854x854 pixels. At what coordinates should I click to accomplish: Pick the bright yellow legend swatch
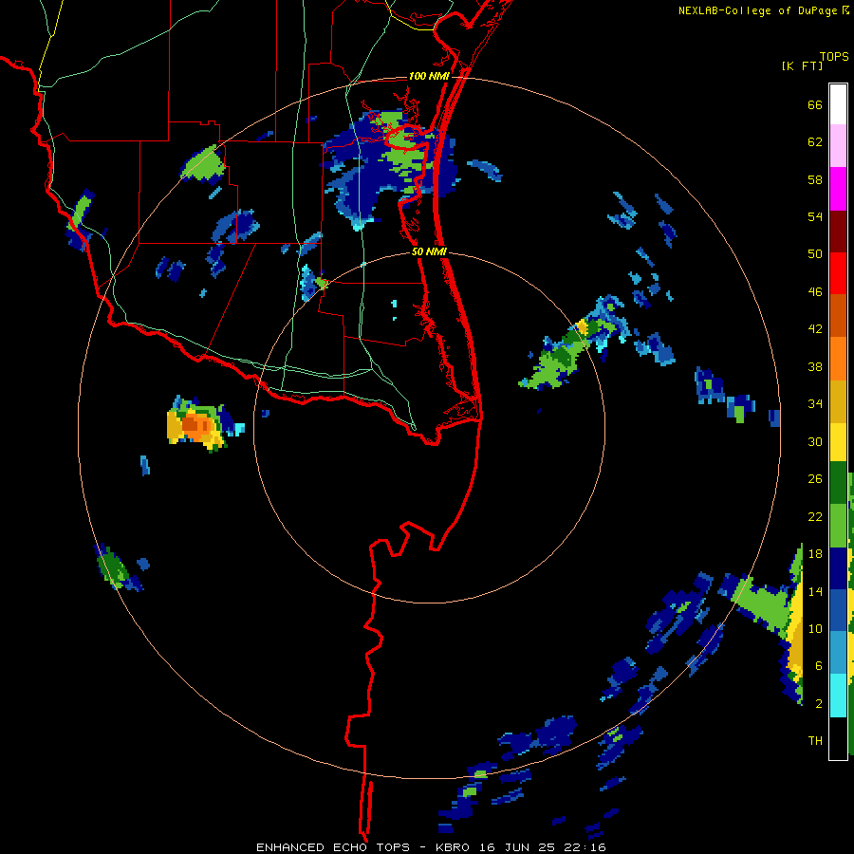[838, 441]
